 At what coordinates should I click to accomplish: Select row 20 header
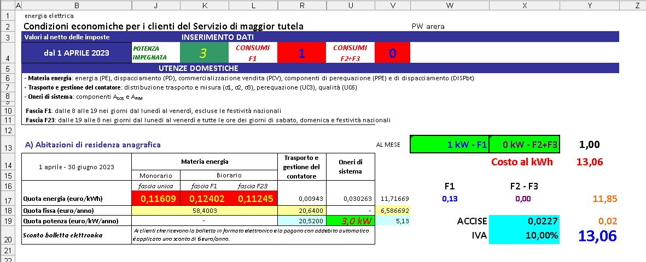click(x=8, y=235)
